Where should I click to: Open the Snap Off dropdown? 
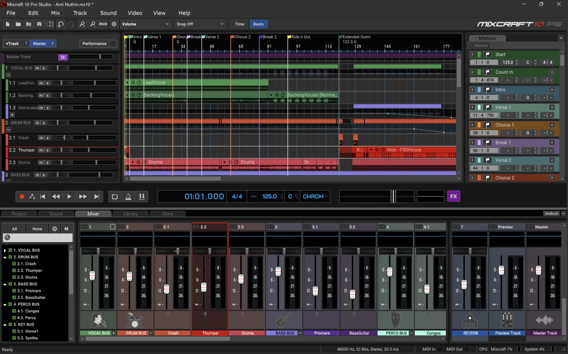tap(200, 24)
